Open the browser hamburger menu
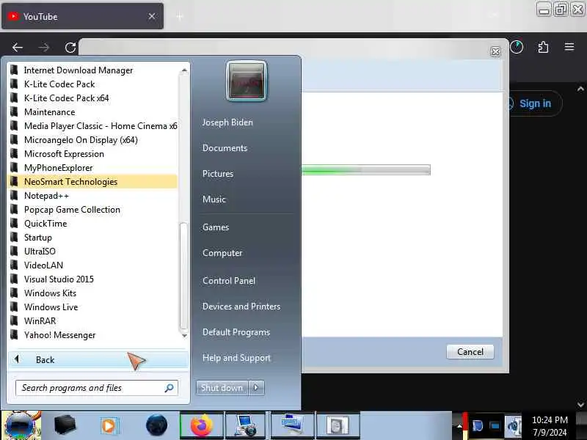This screenshot has width=587, height=440. click(569, 47)
